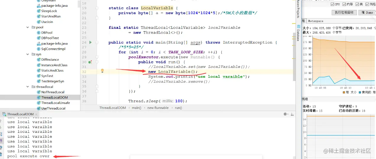Click the Database tool window icon
376x159 pixels.
299,26
